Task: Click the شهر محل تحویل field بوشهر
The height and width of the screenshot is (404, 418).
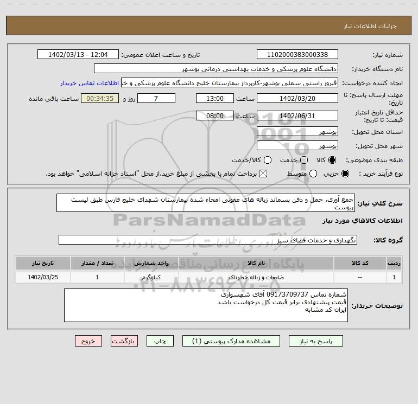Action: pos(297,145)
